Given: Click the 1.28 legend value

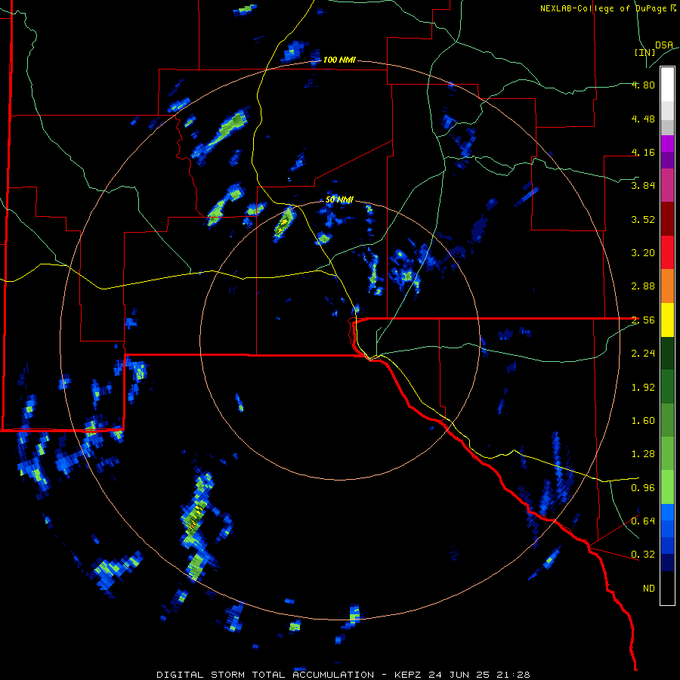Looking at the screenshot, I should coord(643,454).
